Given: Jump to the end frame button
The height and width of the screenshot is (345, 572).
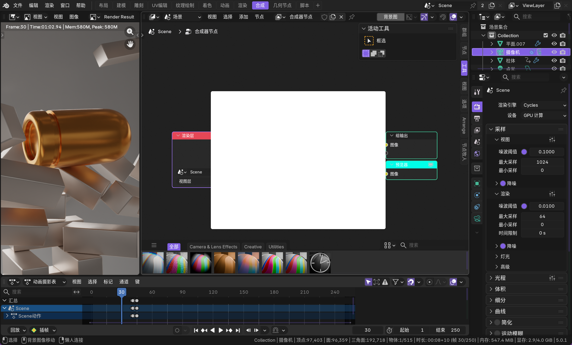Looking at the screenshot, I should click(x=238, y=330).
